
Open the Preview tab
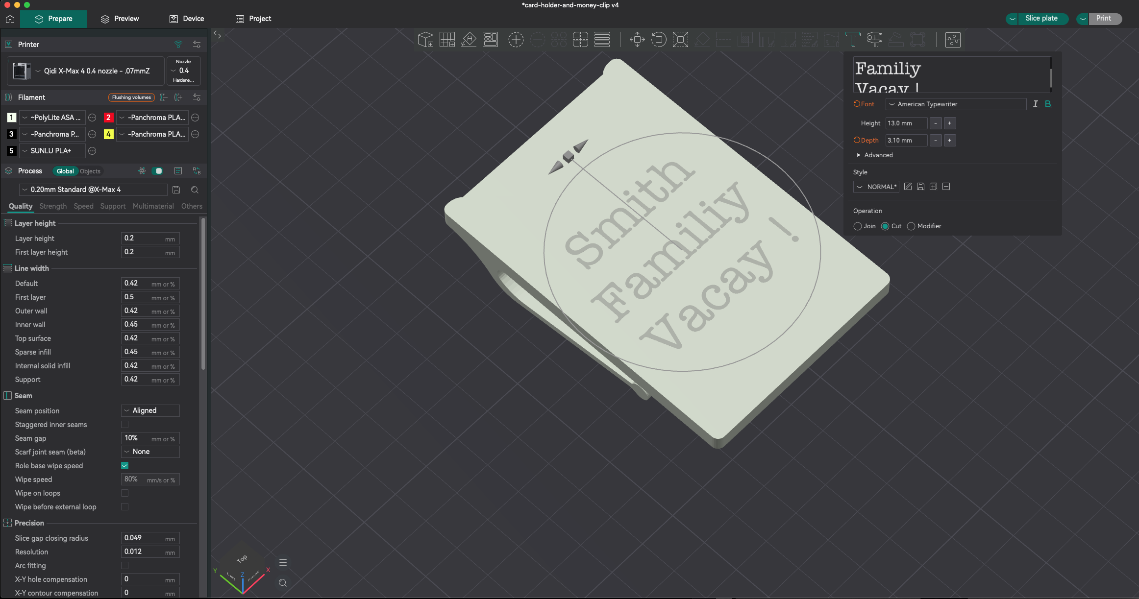tap(120, 19)
